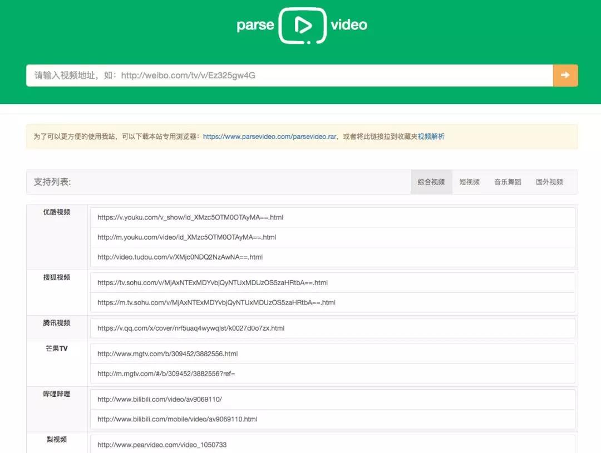Image resolution: width=601 pixels, height=453 pixels.
Task: Click the video.tudou.com example URL
Action: (x=180, y=257)
